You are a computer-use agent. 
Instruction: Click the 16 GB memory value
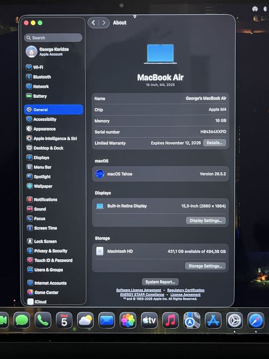point(221,121)
